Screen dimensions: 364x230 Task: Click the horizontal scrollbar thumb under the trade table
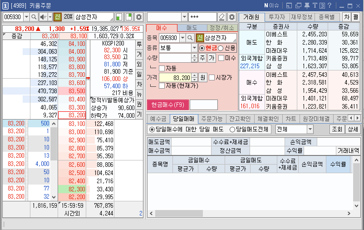179,213
